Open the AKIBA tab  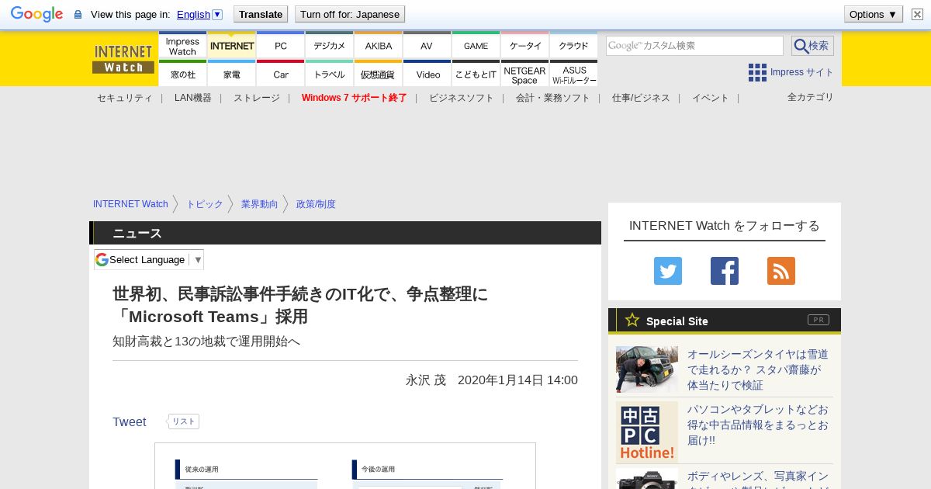click(379, 45)
